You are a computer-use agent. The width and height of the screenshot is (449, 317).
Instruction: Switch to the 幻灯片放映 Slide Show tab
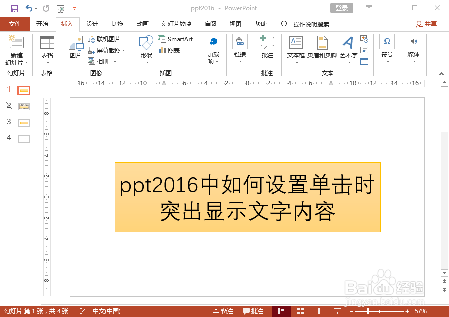click(177, 24)
